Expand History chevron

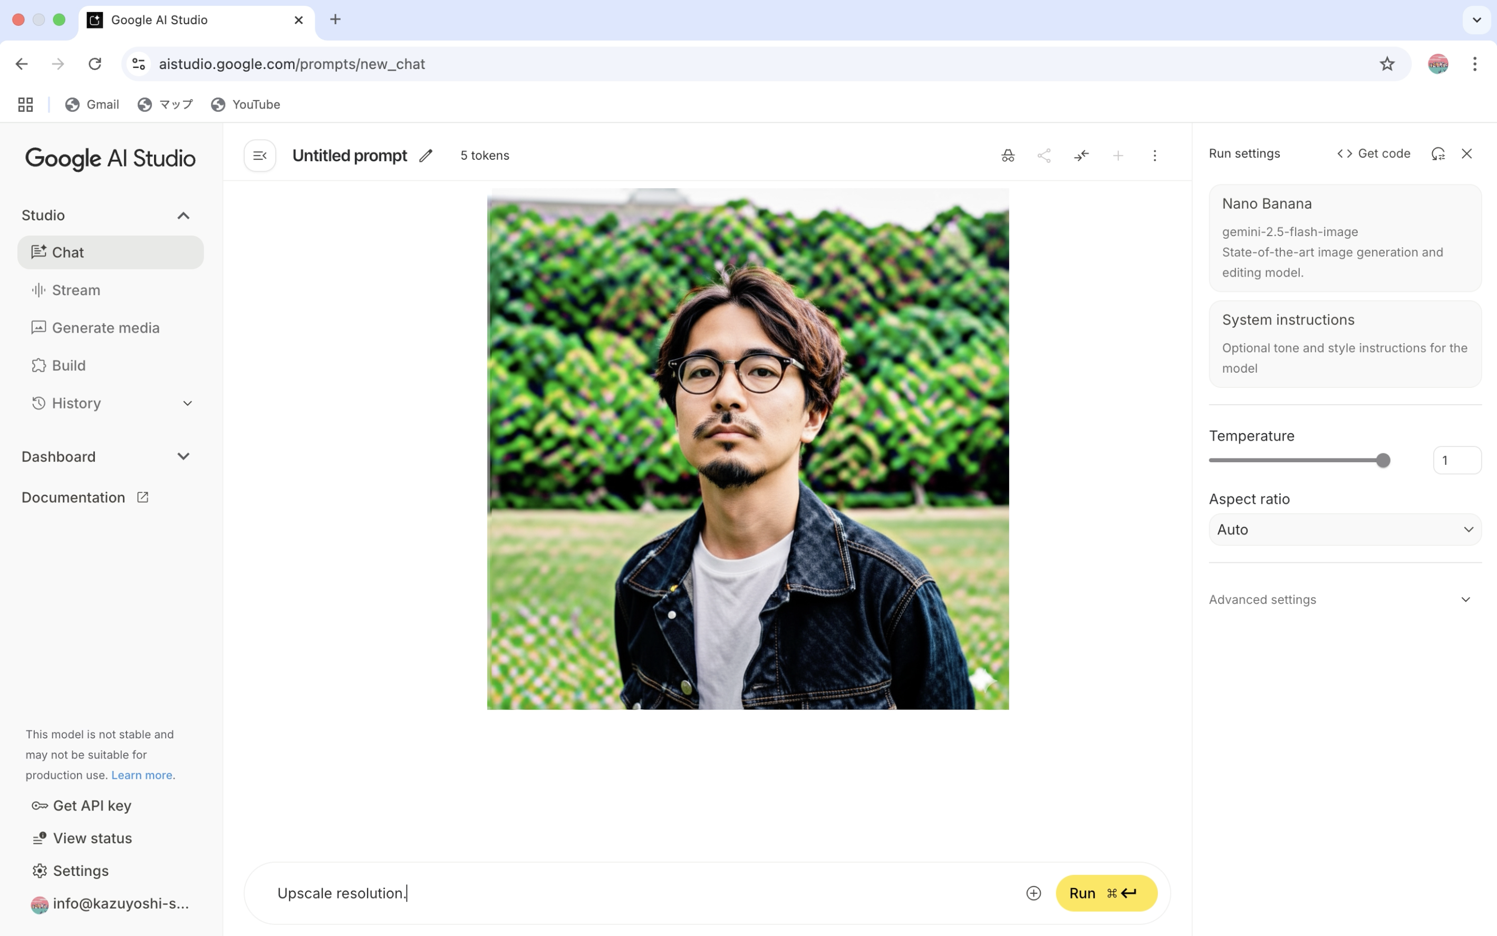(x=187, y=404)
